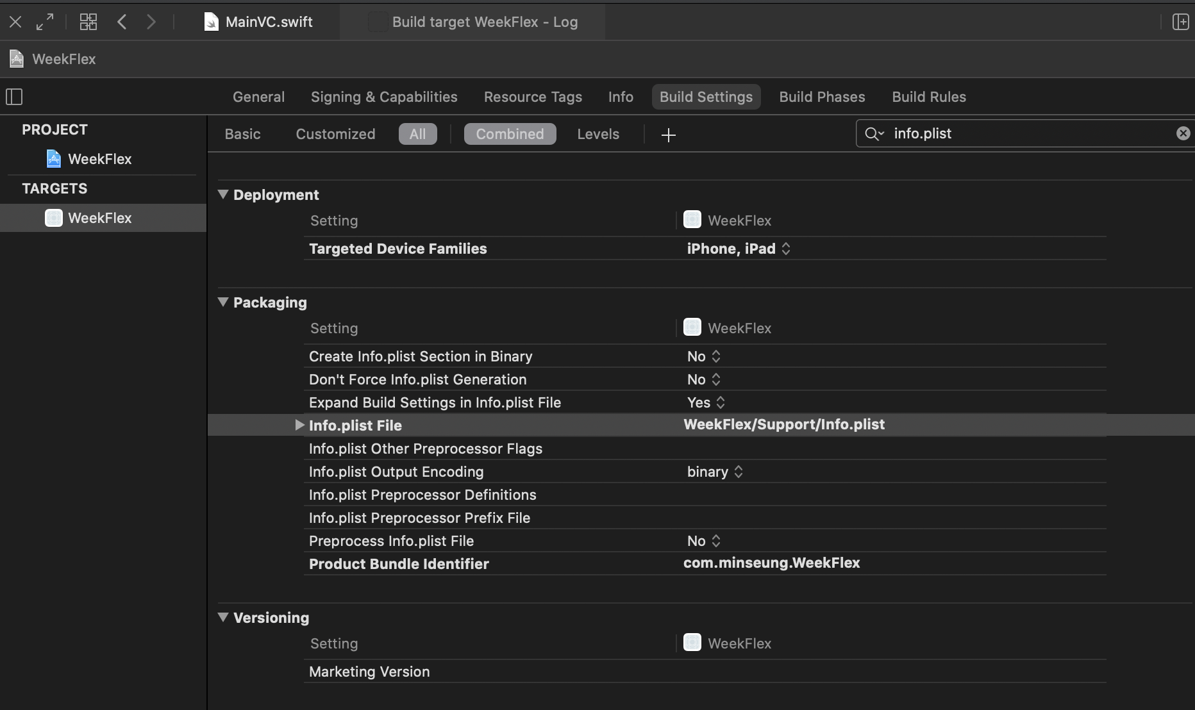Collapse the Packaging section
1195x710 pixels.
pos(223,302)
